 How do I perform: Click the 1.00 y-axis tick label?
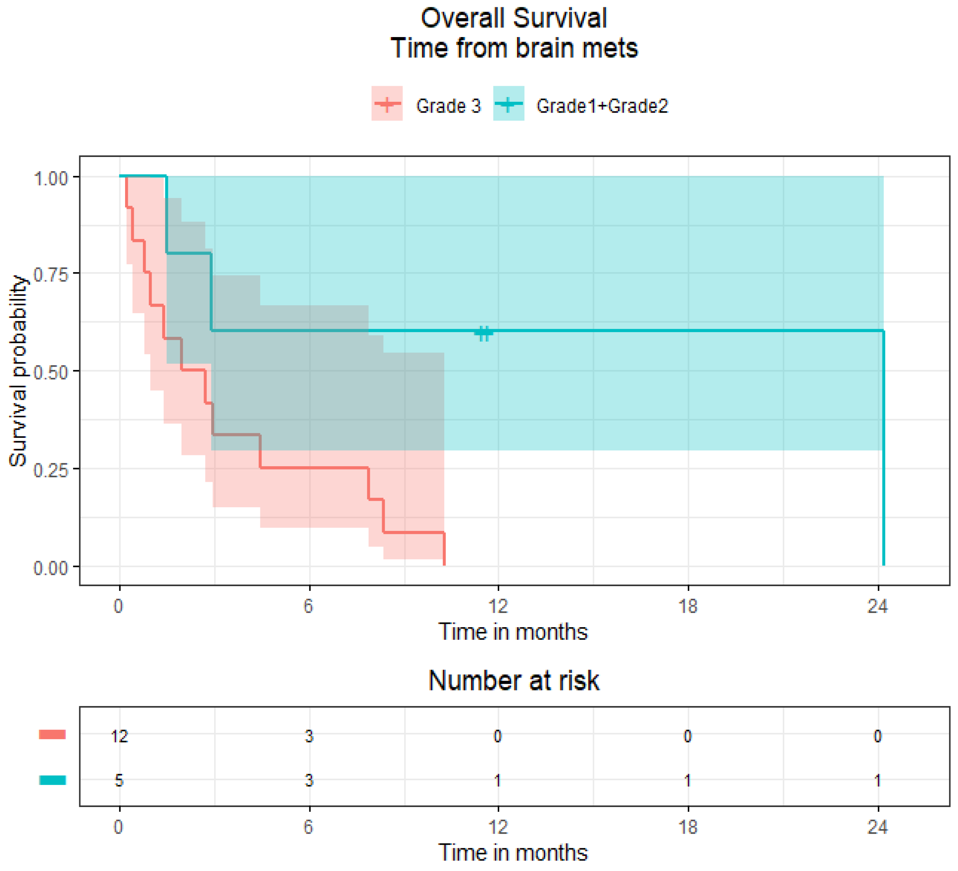tap(51, 178)
